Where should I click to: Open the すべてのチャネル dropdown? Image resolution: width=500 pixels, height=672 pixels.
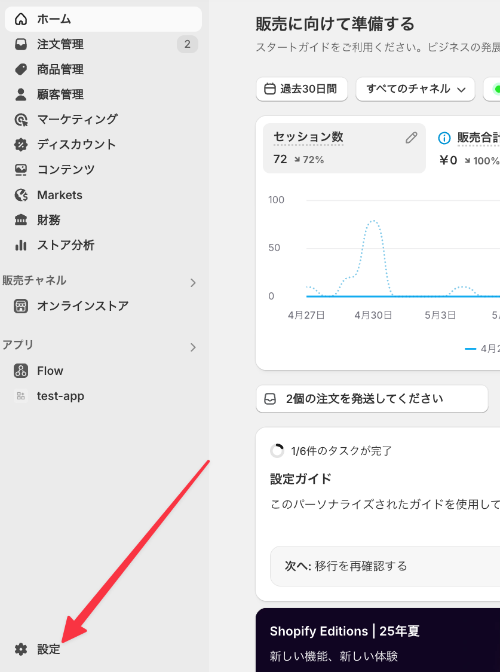(415, 89)
